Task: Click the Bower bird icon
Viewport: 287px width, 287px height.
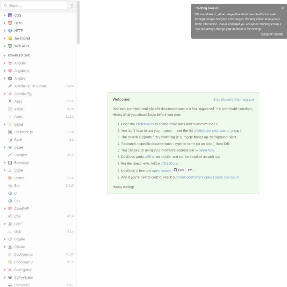Action: (10, 178)
